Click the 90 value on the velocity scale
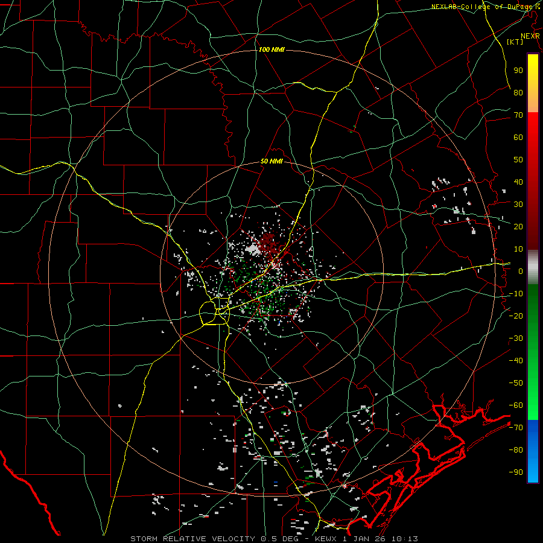Image resolution: width=543 pixels, height=543 pixels. [x=518, y=71]
